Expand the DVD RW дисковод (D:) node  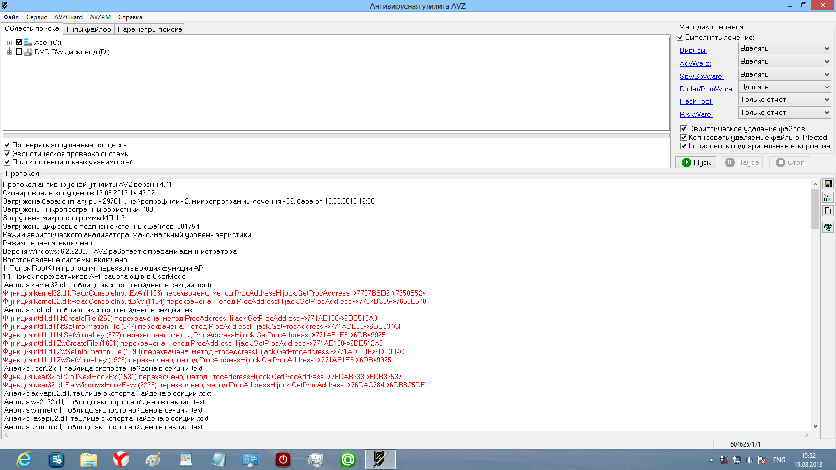pos(9,52)
